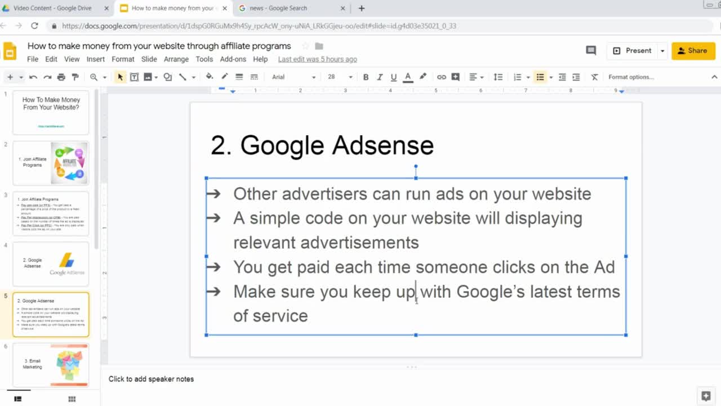Open the fill color bucket
This screenshot has width=721, height=406.
(210, 77)
